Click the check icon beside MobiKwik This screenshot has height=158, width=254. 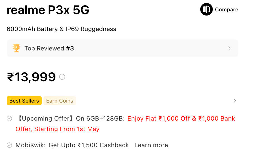coord(9,145)
